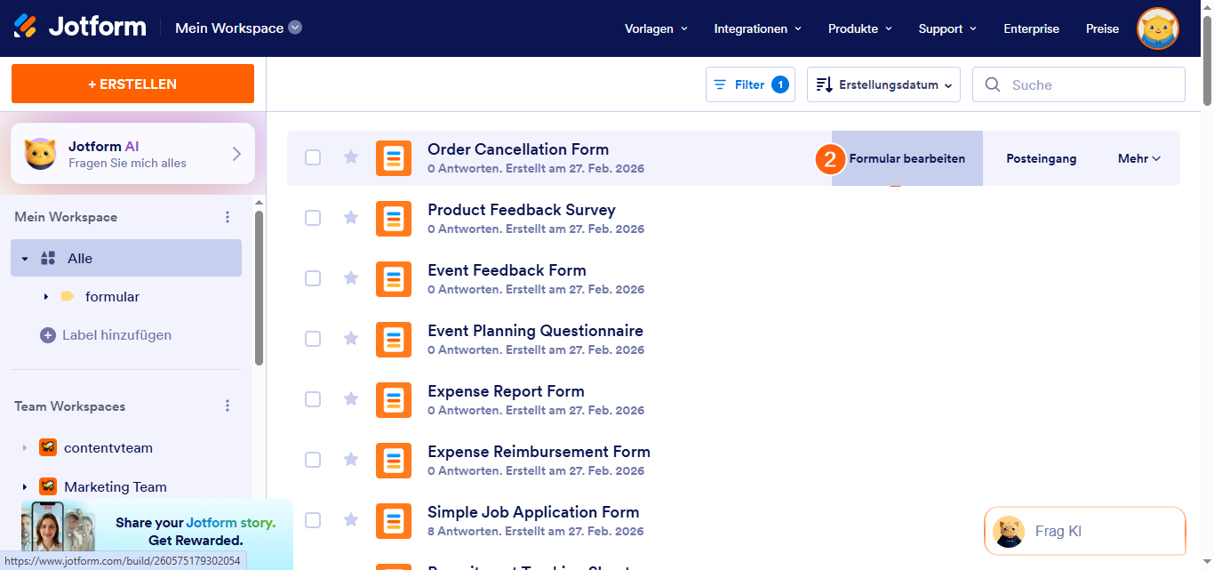
Task: Select the checkbox for Product Feedback Survey
Action: pos(313,218)
